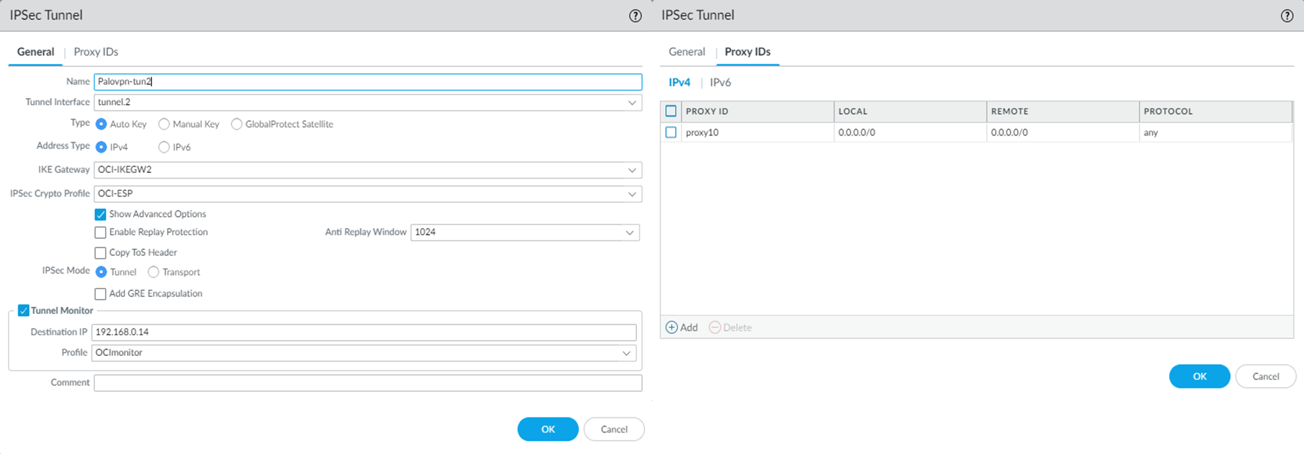
Task: Open help in the left IPSec Tunnel dialog
Action: 635,16
